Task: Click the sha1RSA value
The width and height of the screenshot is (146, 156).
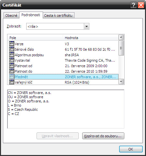Action: tap(72, 55)
